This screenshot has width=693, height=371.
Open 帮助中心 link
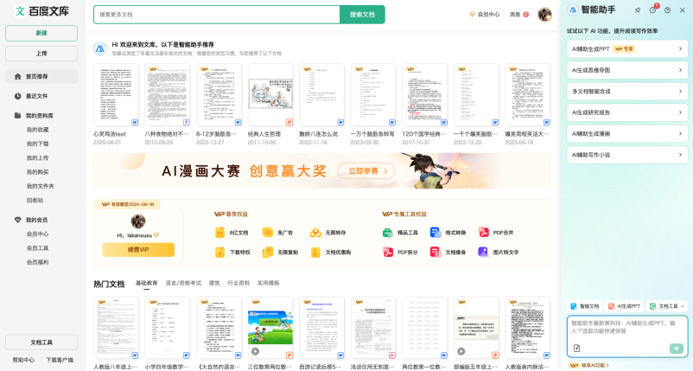click(x=23, y=360)
